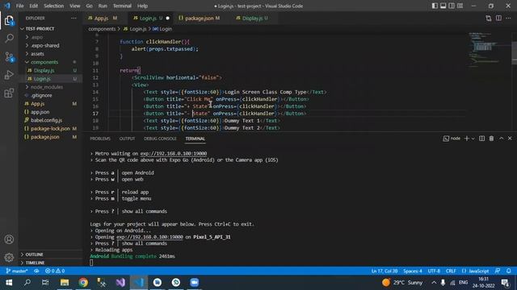517x290 pixels.
Task: Customize layout icon in title bar
Action: pyautogui.click(x=460, y=6)
